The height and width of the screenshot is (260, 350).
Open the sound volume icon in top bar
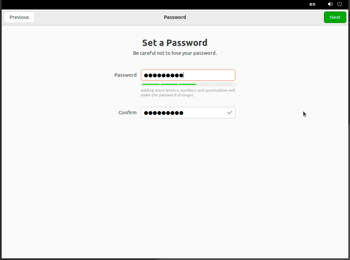pos(330,4)
